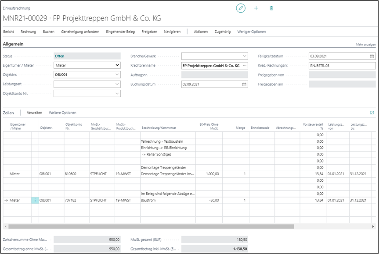Image resolution: width=379 pixels, height=254 pixels.
Task: Collapse the Allgemein section header
Action: (13, 44)
